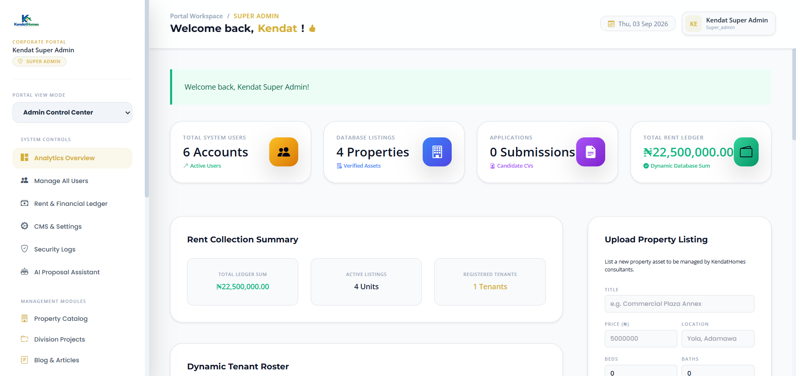796x376 pixels.
Task: Open the Property Catalog module
Action: coord(72,319)
